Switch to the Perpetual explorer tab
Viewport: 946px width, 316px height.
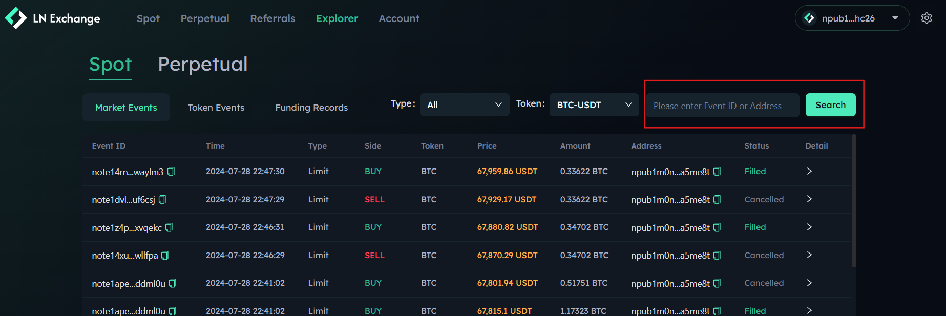coord(202,65)
